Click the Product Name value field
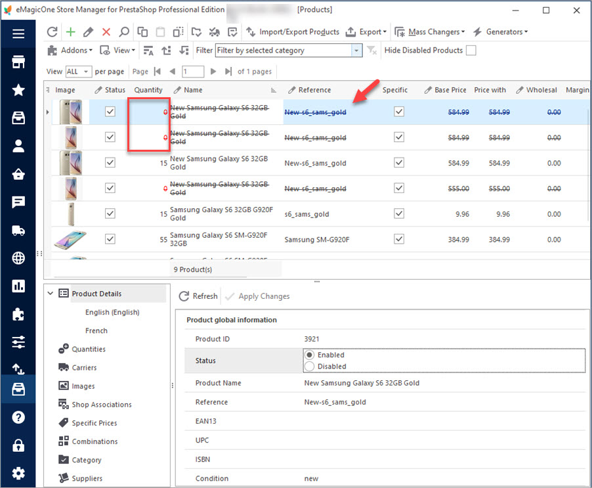Viewport: 592px width, 488px height. (444, 383)
